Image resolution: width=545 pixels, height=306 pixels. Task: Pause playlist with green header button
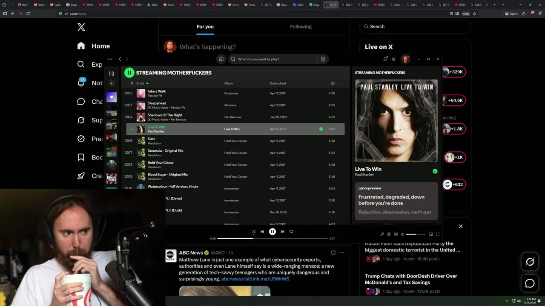[129, 73]
